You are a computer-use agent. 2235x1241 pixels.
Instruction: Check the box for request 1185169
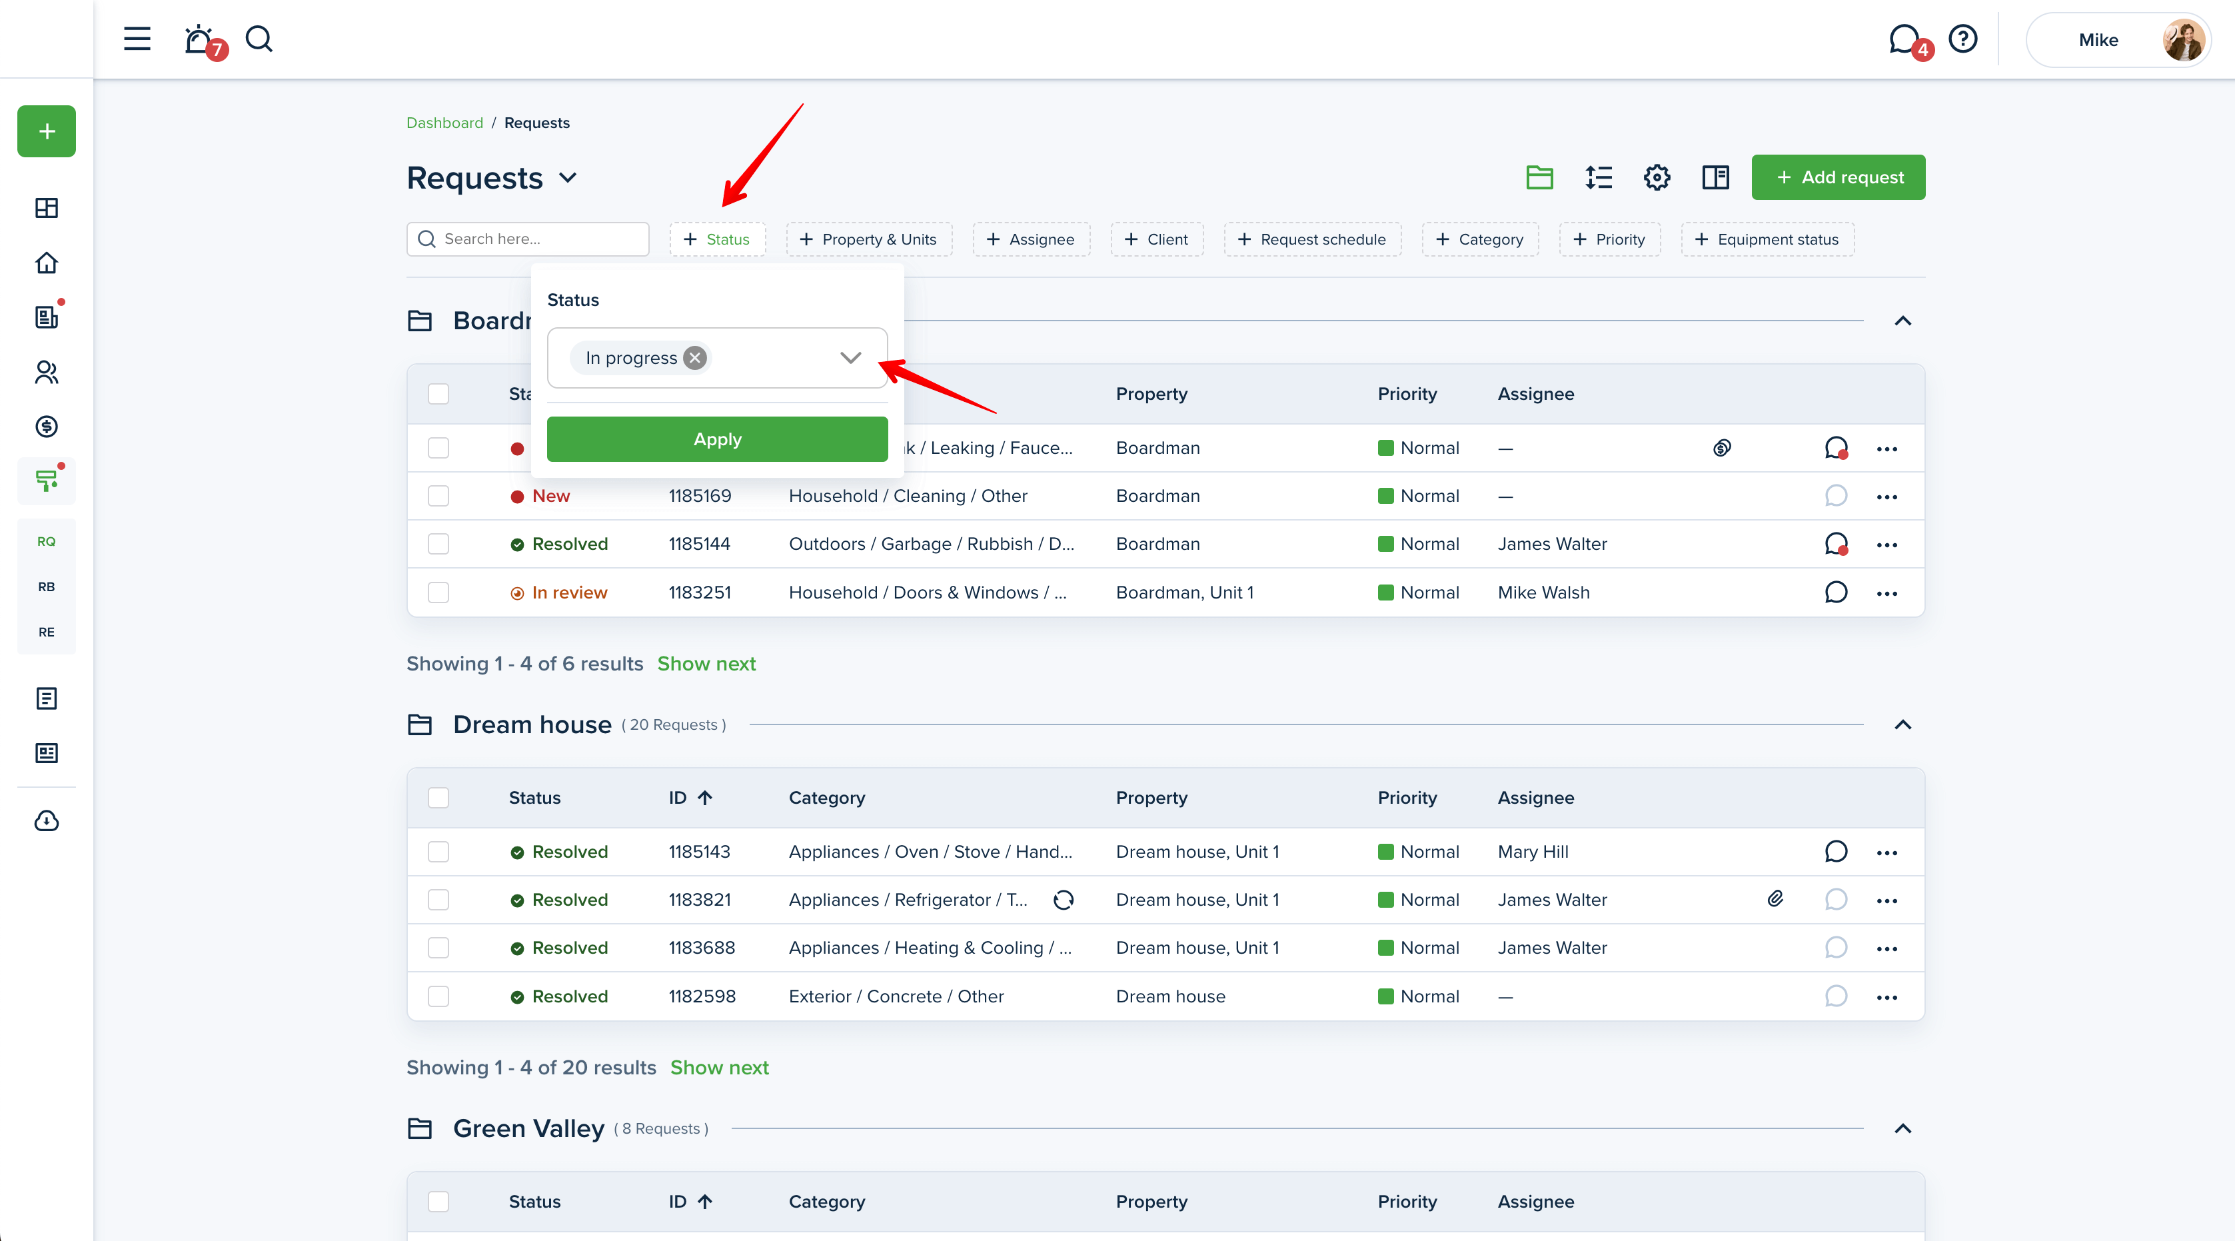pyautogui.click(x=438, y=497)
